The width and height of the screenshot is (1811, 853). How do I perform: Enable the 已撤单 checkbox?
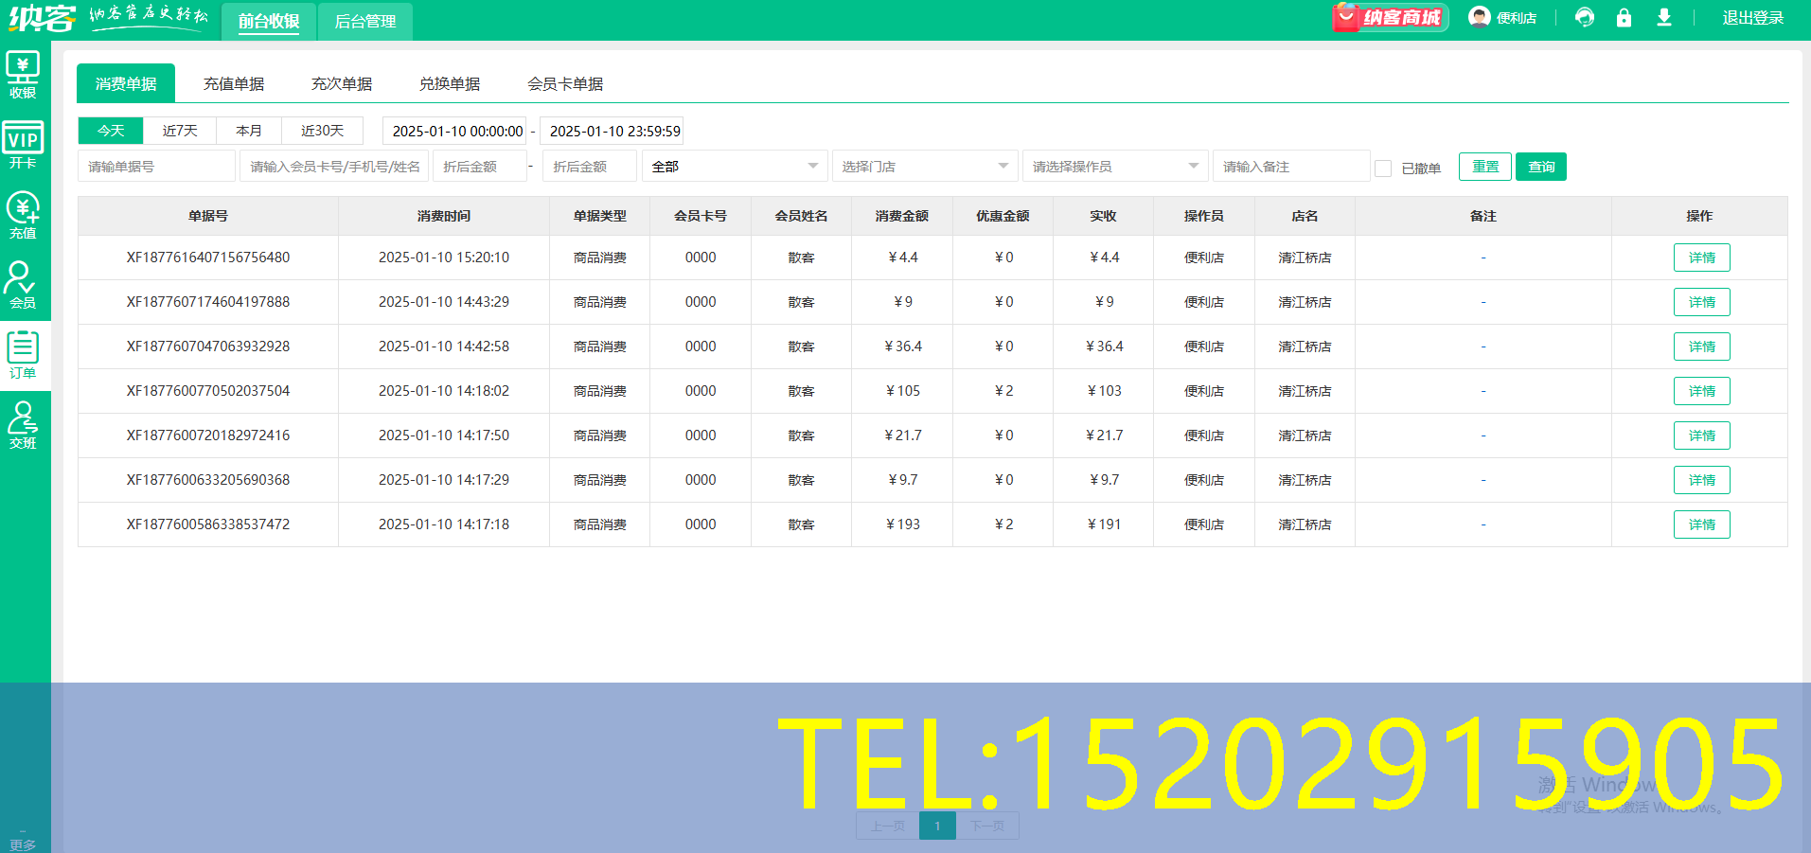click(1383, 167)
